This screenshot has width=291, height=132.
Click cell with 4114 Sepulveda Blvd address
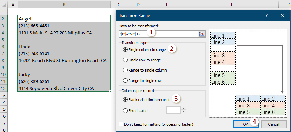point(64,89)
